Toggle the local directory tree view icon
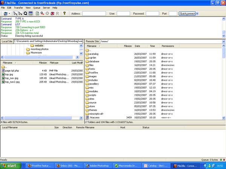This screenshot has width=226, height=169. click(15, 13)
